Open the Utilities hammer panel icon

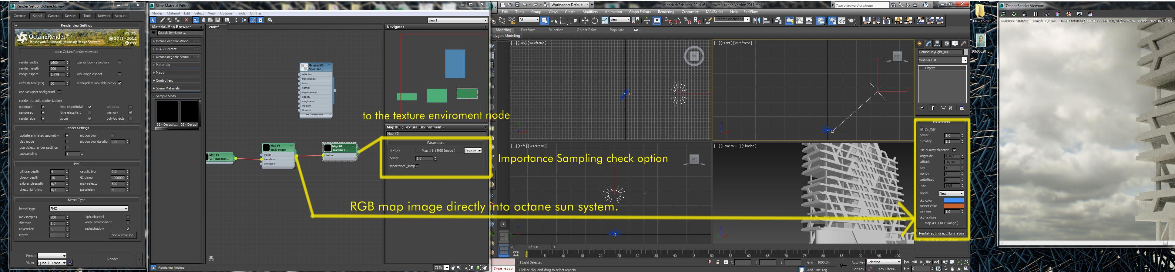963,44
